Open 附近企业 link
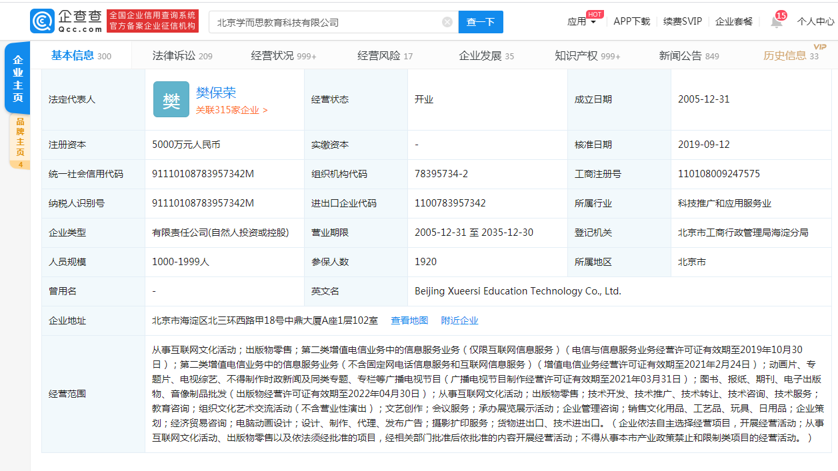838x471 pixels. pos(460,320)
